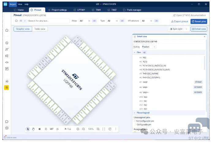The height and width of the screenshot is (143, 212).
Task: Switch to Table view
Action: [x=40, y=29]
